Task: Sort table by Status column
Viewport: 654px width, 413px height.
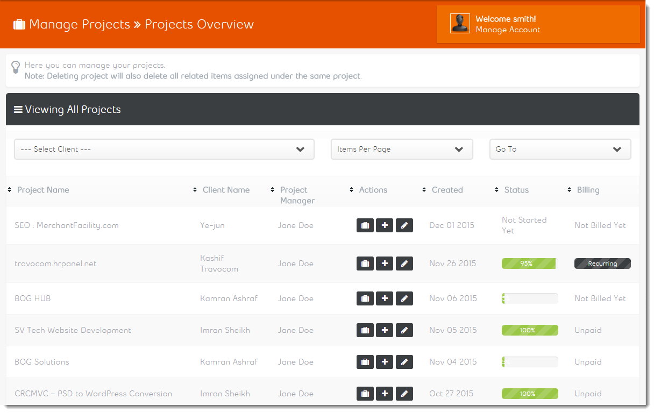Action: 516,190
